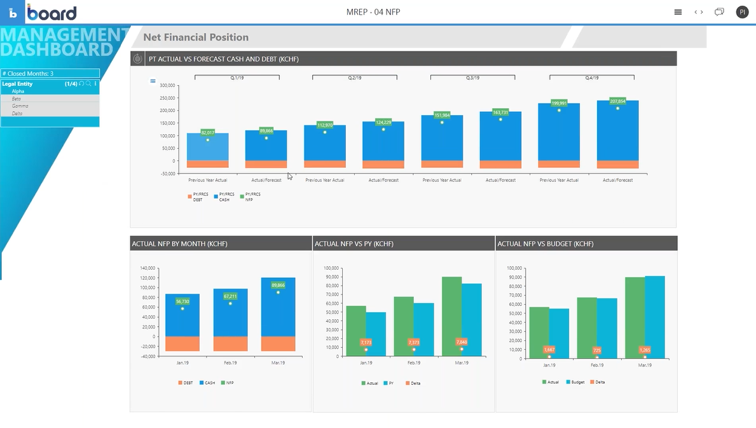Open Legal Entity three-dot options menu

(95, 84)
